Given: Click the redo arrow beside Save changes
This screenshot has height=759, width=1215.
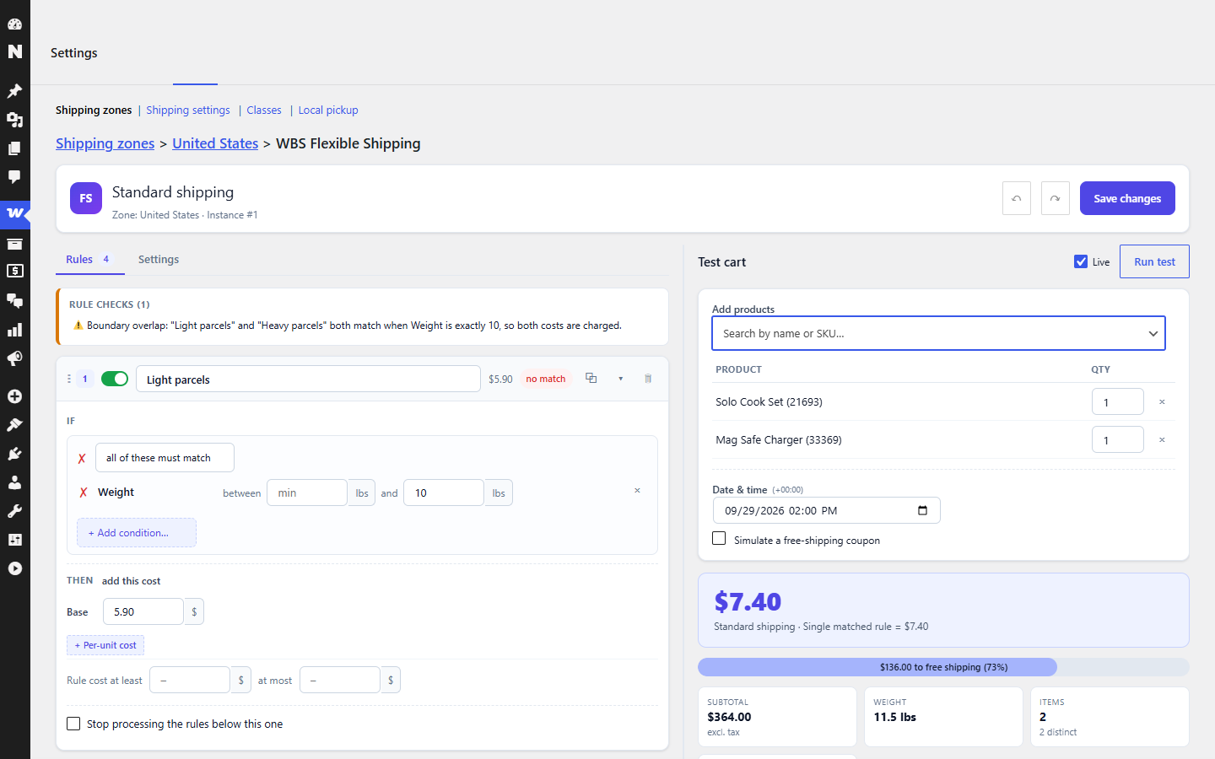Looking at the screenshot, I should [x=1056, y=198].
